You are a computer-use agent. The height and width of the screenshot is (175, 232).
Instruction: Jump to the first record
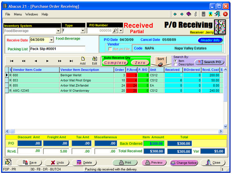coord(12,61)
